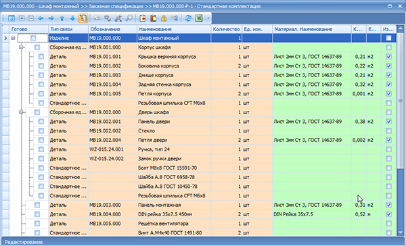This screenshot has height=246, width=406.
Task: Check Готово box for Стекло row
Action: [x=41, y=131]
